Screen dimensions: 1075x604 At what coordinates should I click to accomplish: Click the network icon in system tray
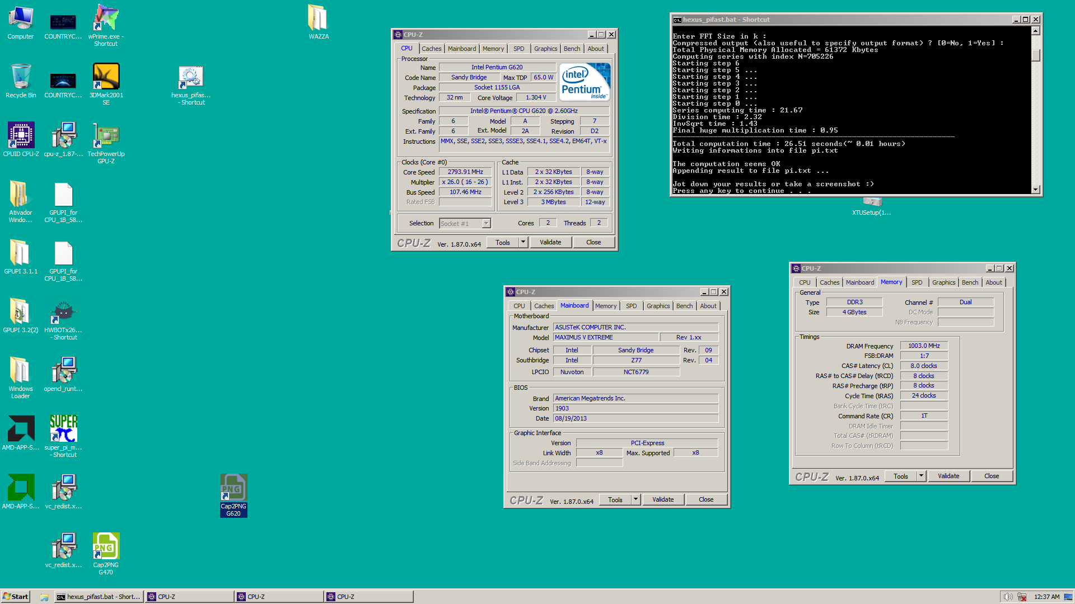1022,597
